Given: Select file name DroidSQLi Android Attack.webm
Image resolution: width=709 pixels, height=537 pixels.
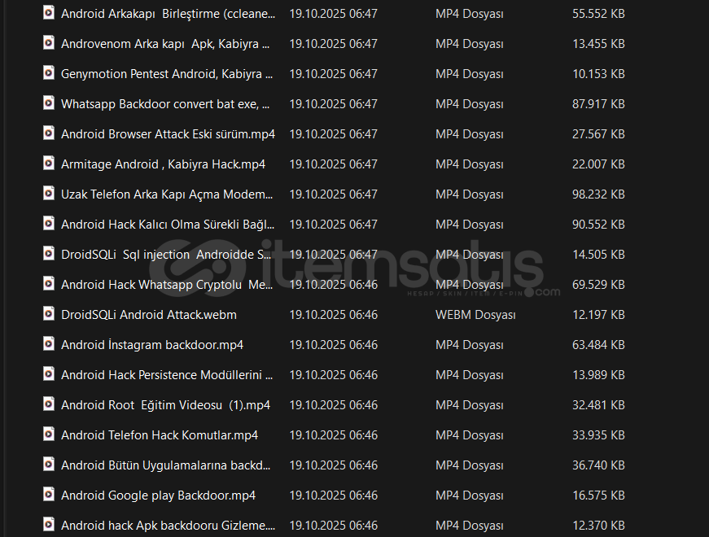Looking at the screenshot, I should [149, 315].
